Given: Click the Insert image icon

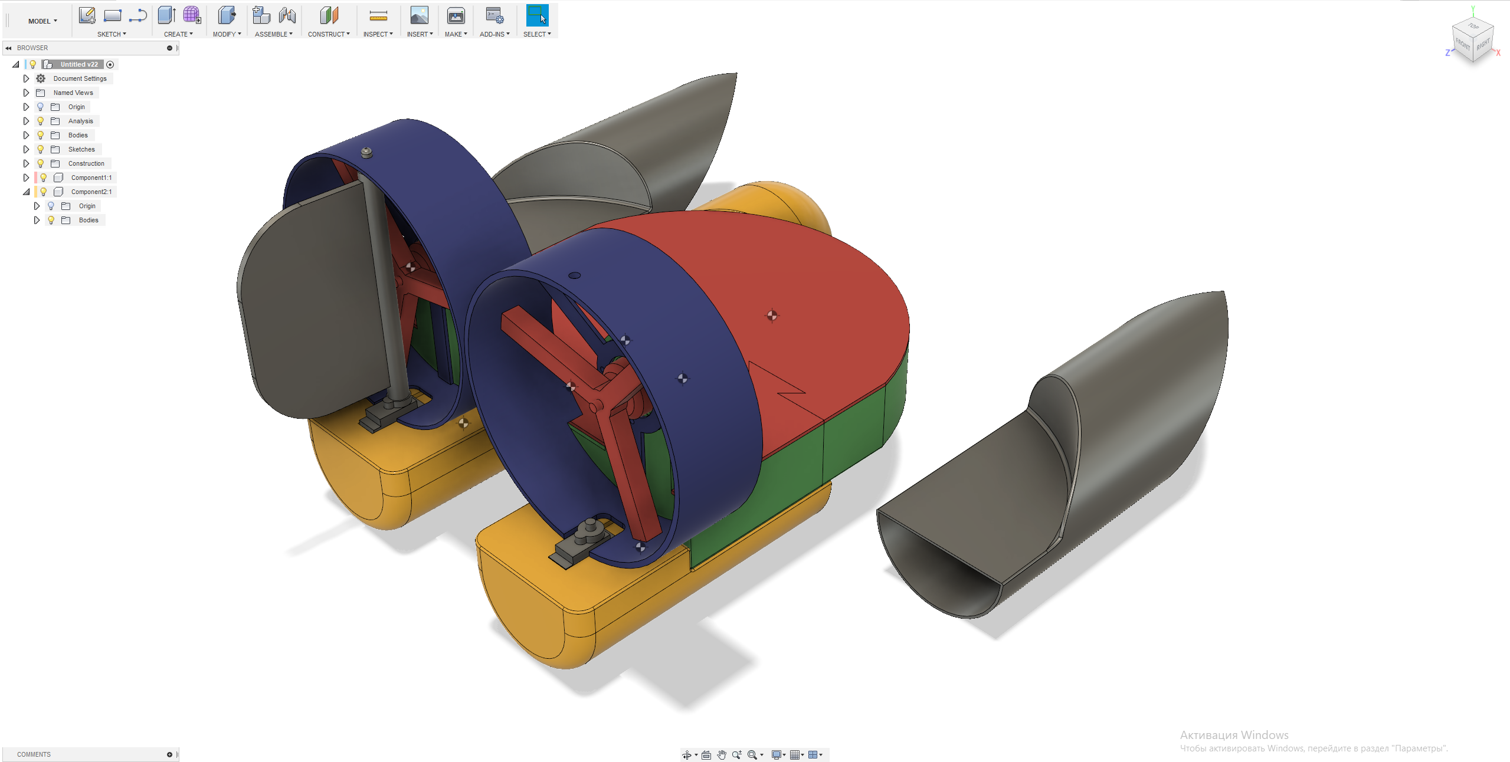Looking at the screenshot, I should [x=420, y=15].
